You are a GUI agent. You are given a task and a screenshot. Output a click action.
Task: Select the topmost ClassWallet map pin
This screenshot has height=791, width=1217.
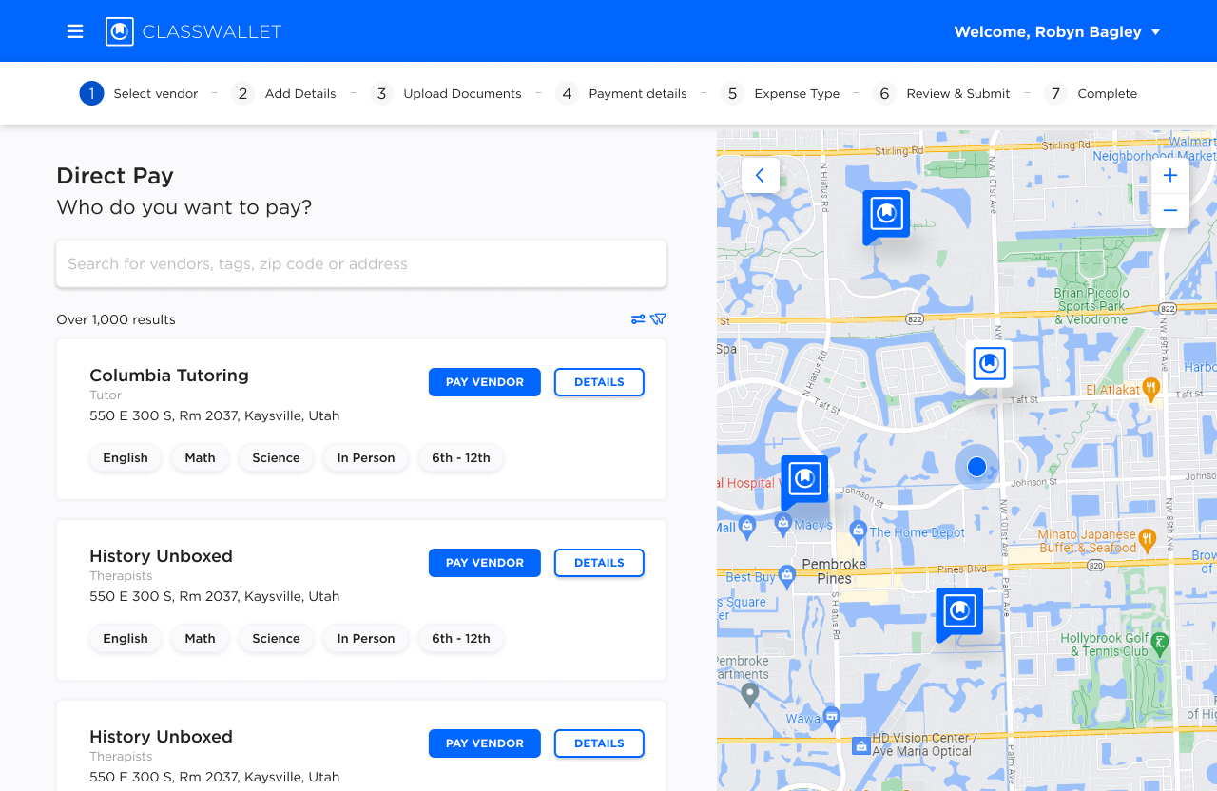885,214
